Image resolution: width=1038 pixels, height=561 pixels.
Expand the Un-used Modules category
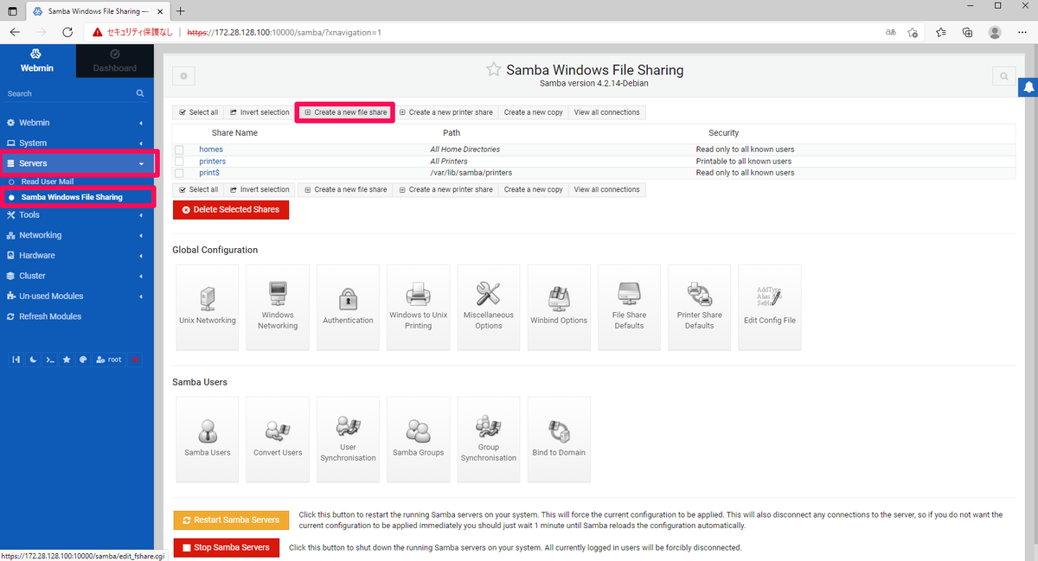(x=77, y=296)
